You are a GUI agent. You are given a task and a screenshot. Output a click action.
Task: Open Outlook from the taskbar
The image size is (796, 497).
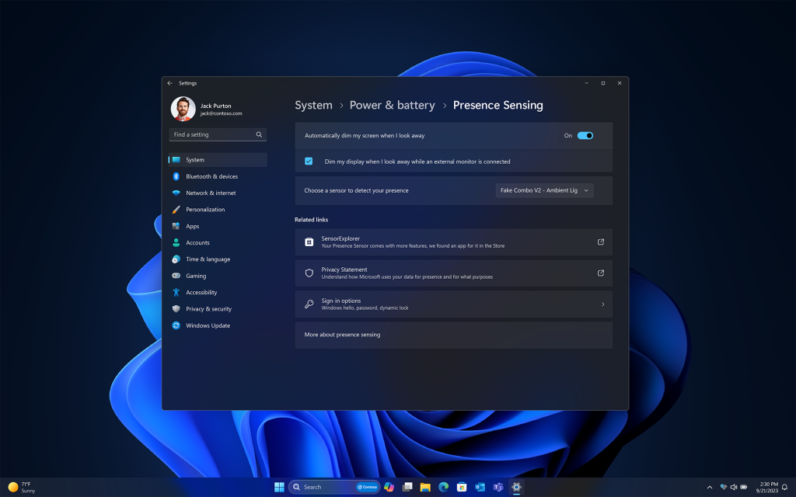[x=480, y=487]
